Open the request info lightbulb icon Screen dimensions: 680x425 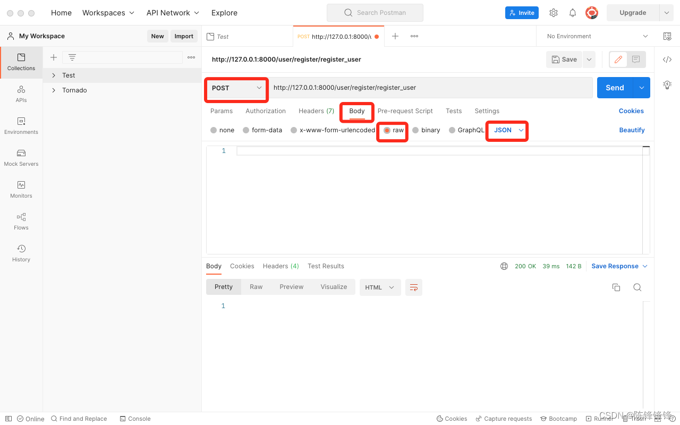point(667,84)
